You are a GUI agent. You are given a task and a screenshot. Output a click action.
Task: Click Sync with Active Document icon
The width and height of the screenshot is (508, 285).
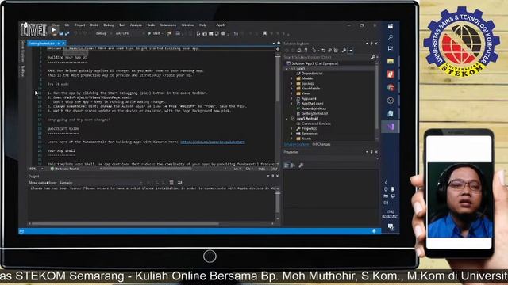(323, 51)
